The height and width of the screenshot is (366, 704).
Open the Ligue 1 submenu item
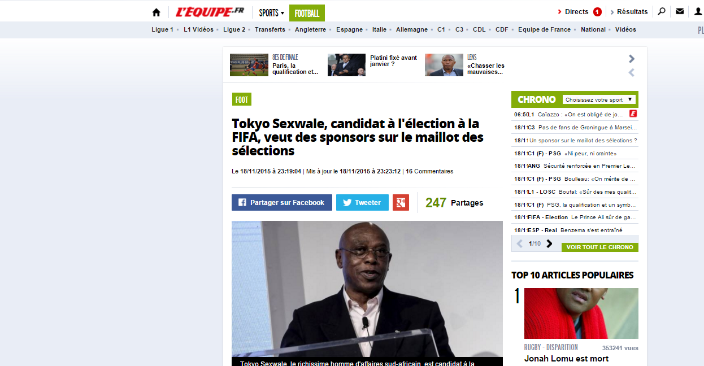(x=162, y=29)
